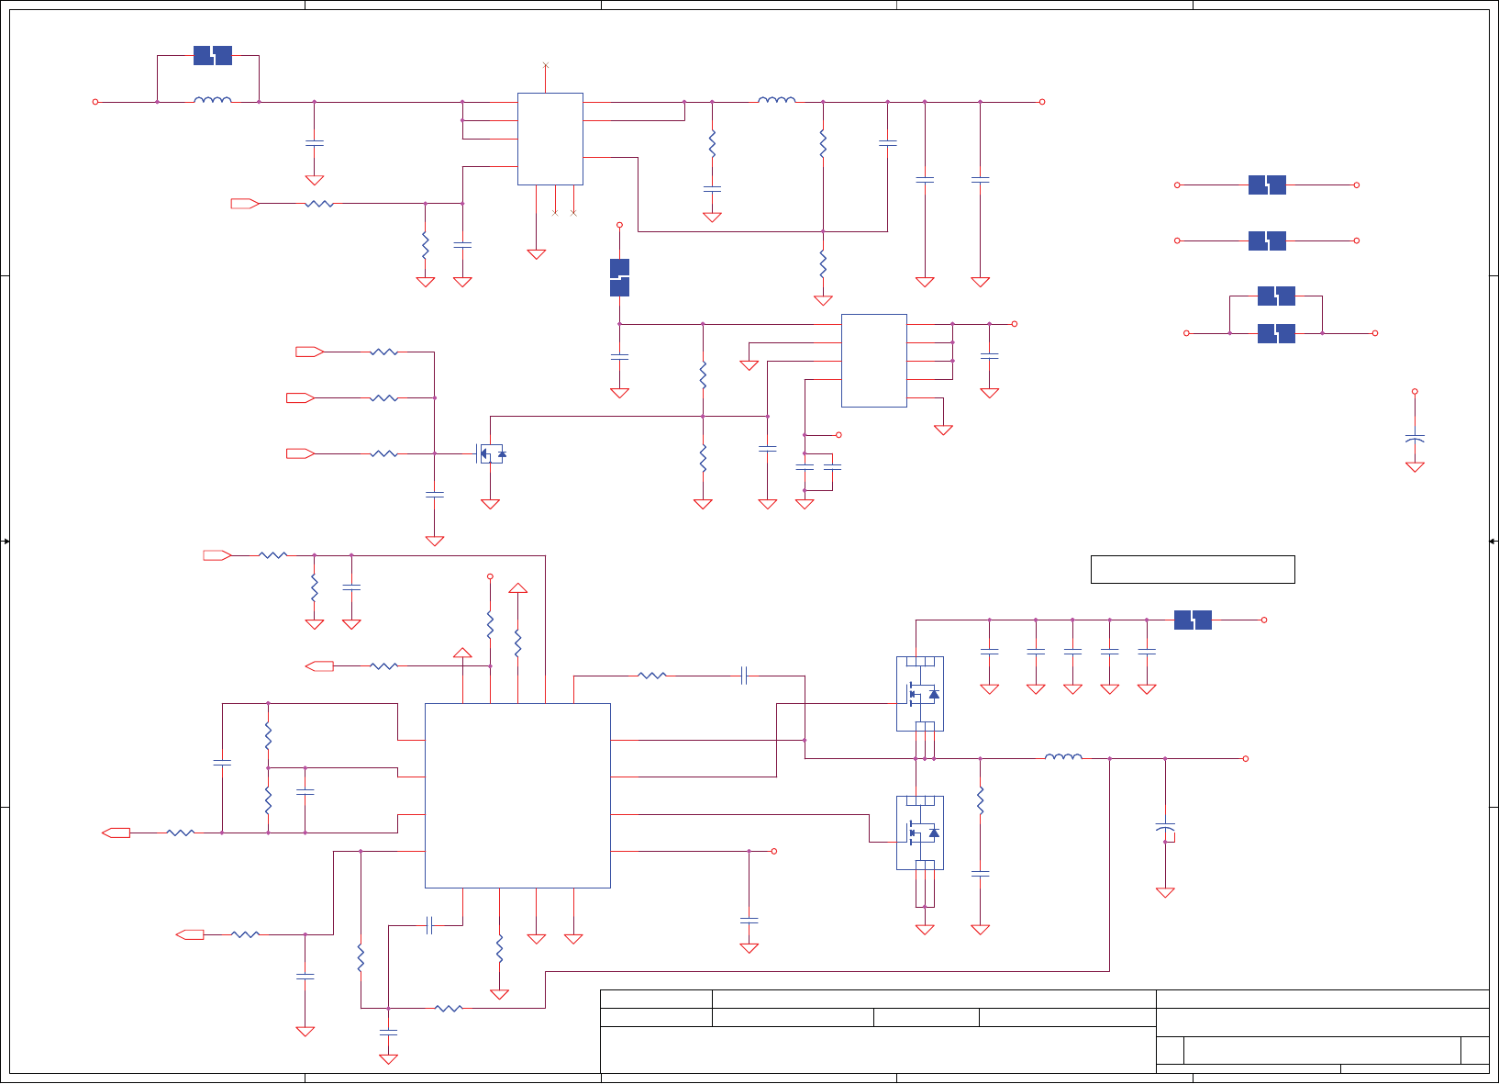
Task: Click the empty note box above the capacitor bank
Action: 1193,569
